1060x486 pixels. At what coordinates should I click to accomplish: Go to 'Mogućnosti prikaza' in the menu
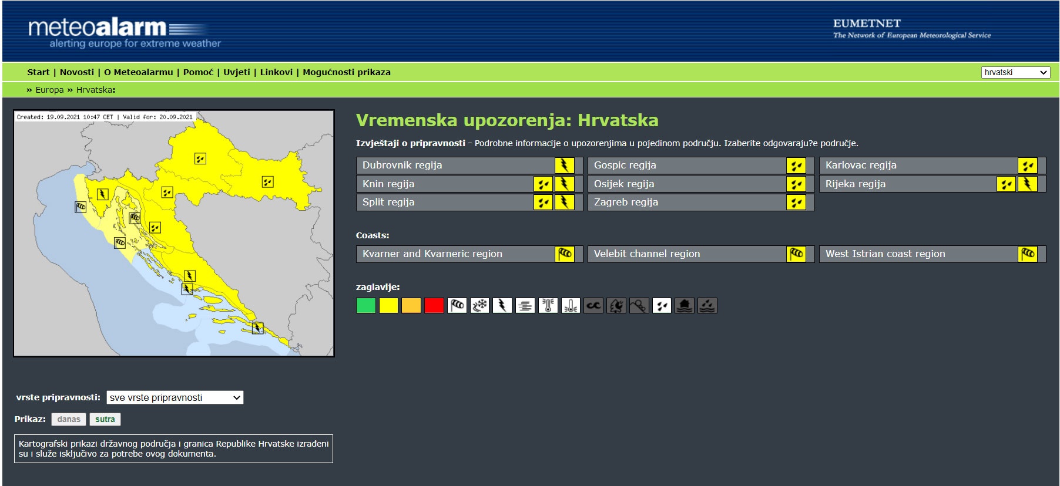(x=346, y=72)
